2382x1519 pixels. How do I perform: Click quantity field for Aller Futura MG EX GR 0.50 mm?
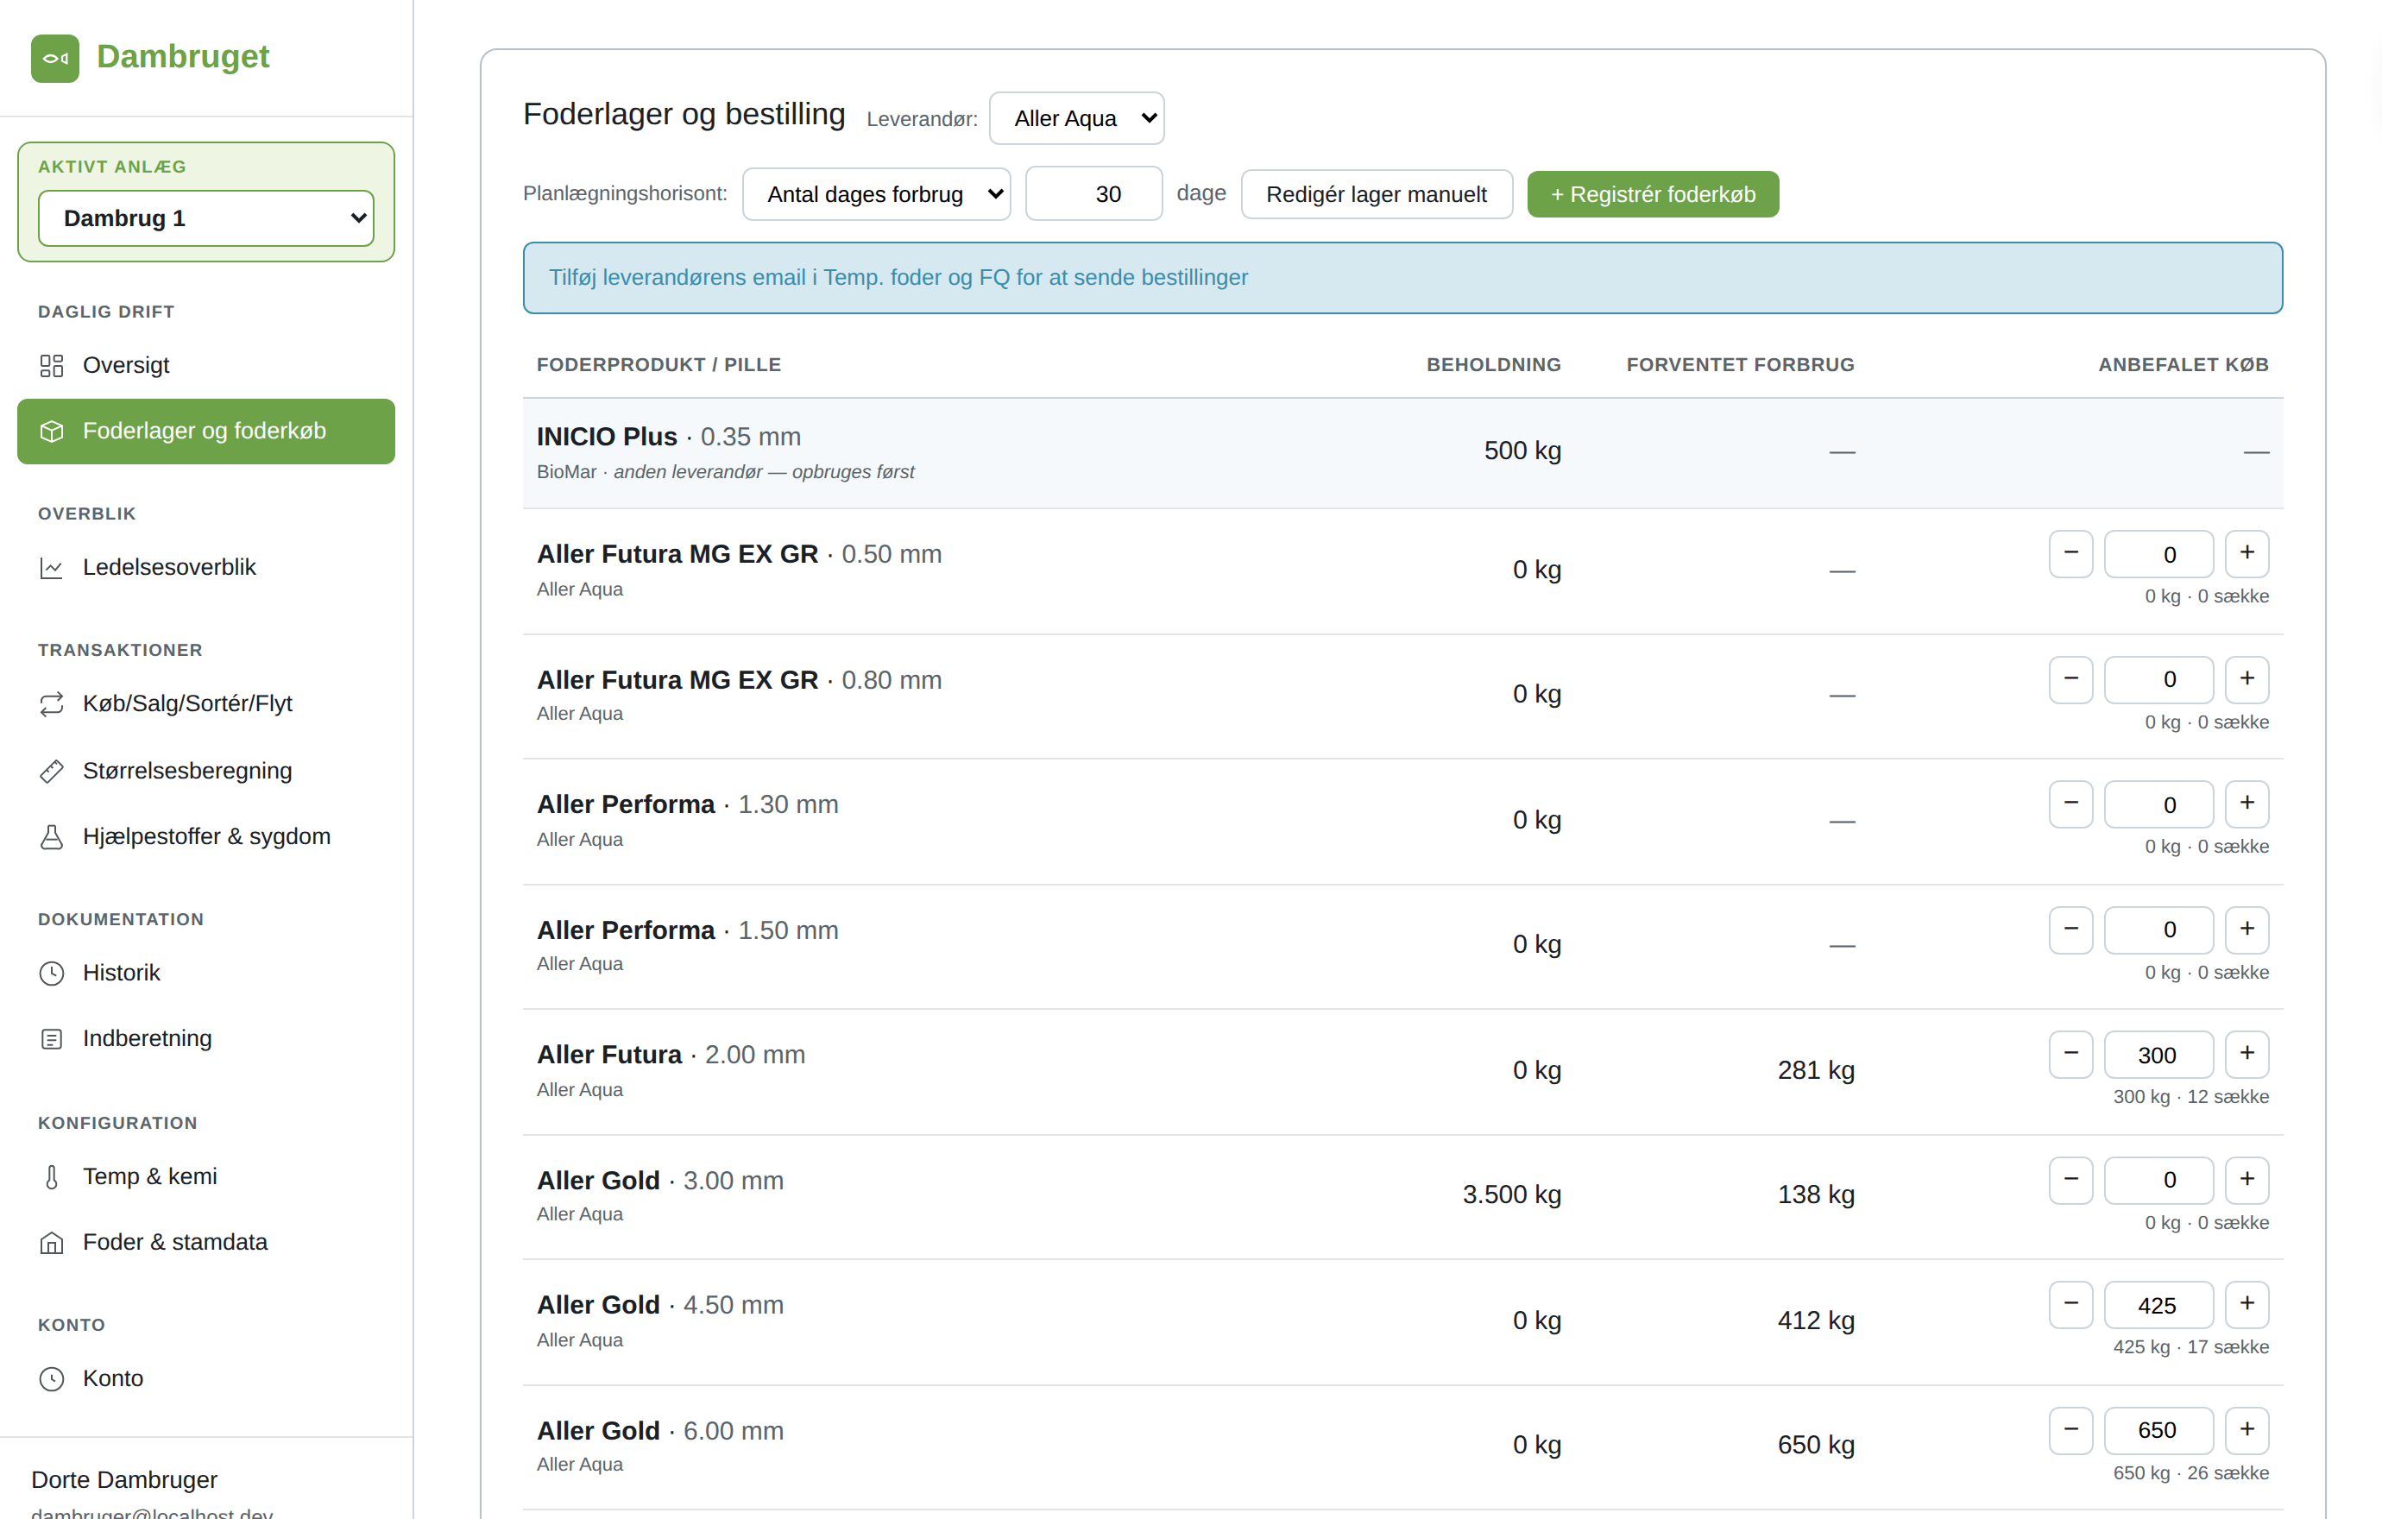[2158, 554]
